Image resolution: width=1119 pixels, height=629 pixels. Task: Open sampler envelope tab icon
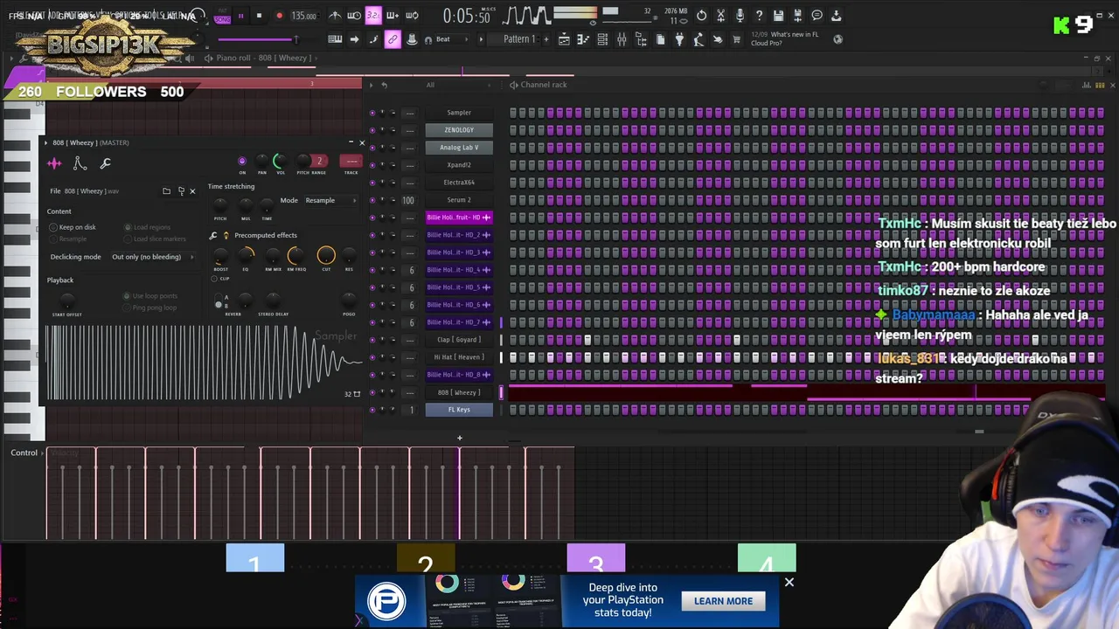tap(80, 163)
